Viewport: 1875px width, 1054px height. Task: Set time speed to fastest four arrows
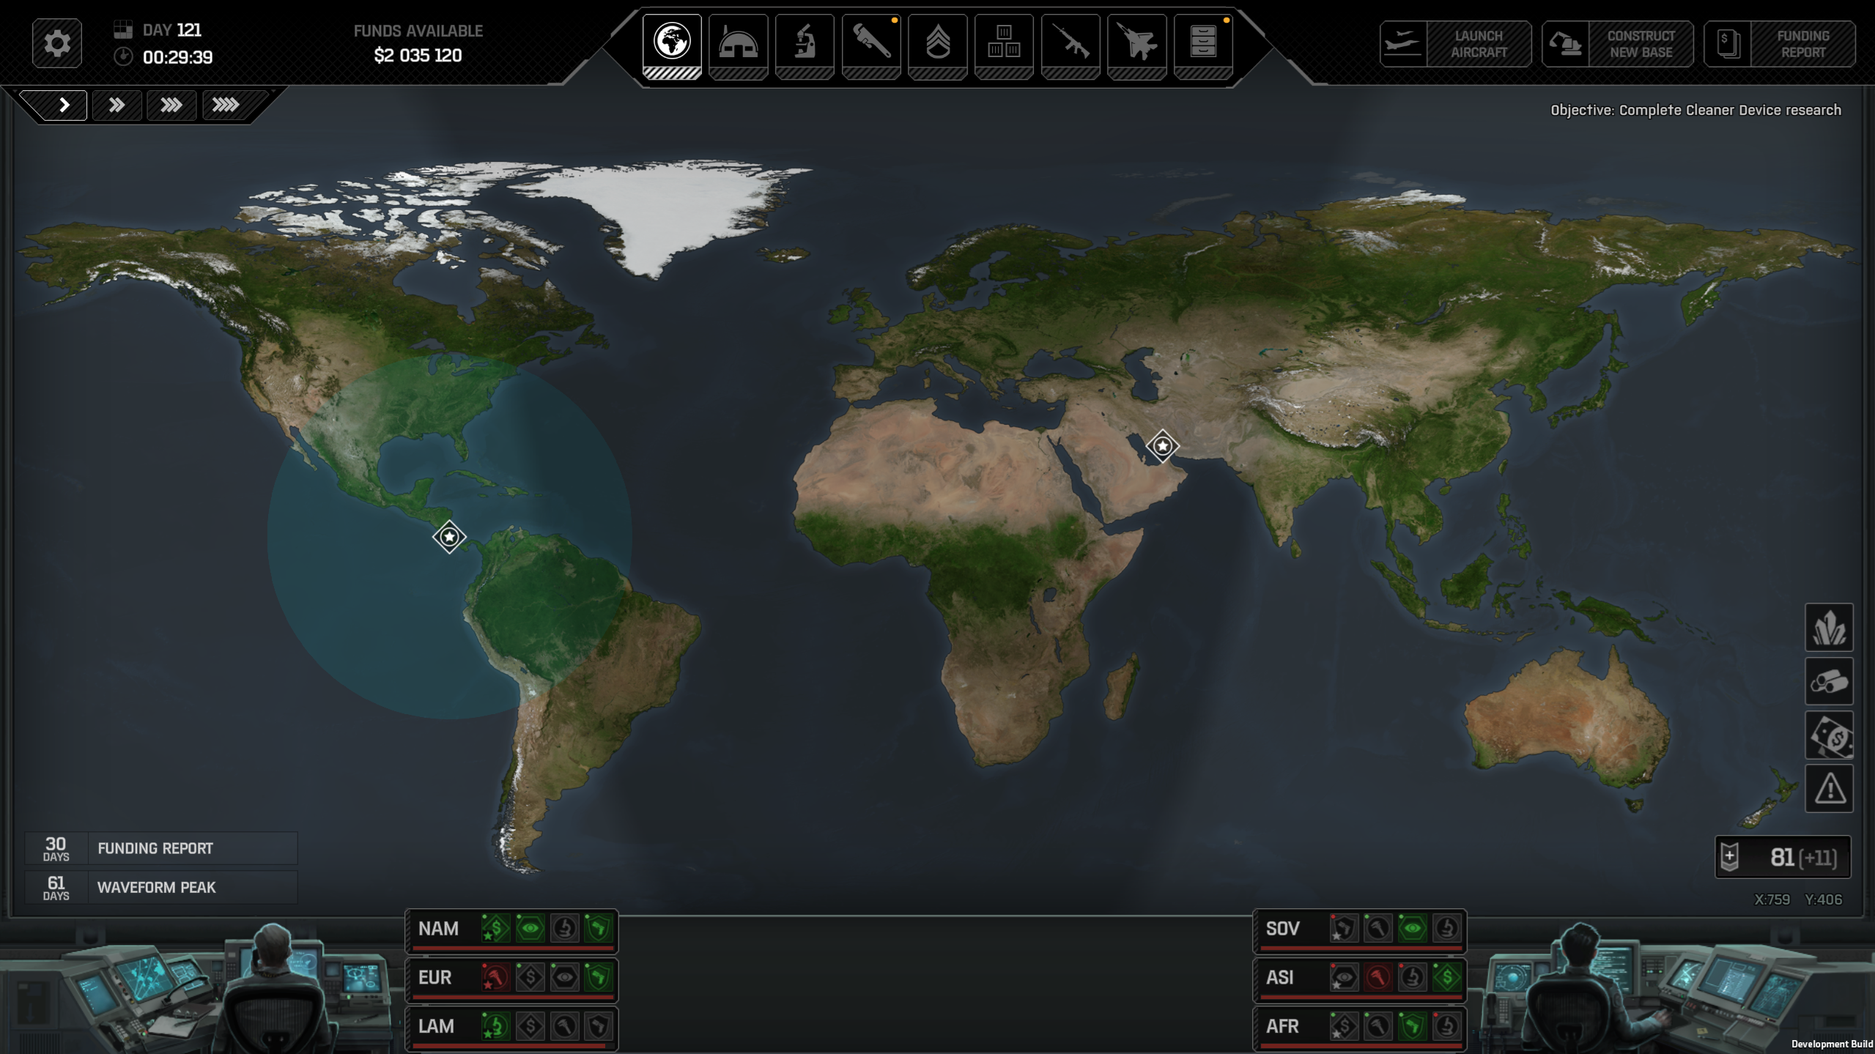pos(226,105)
